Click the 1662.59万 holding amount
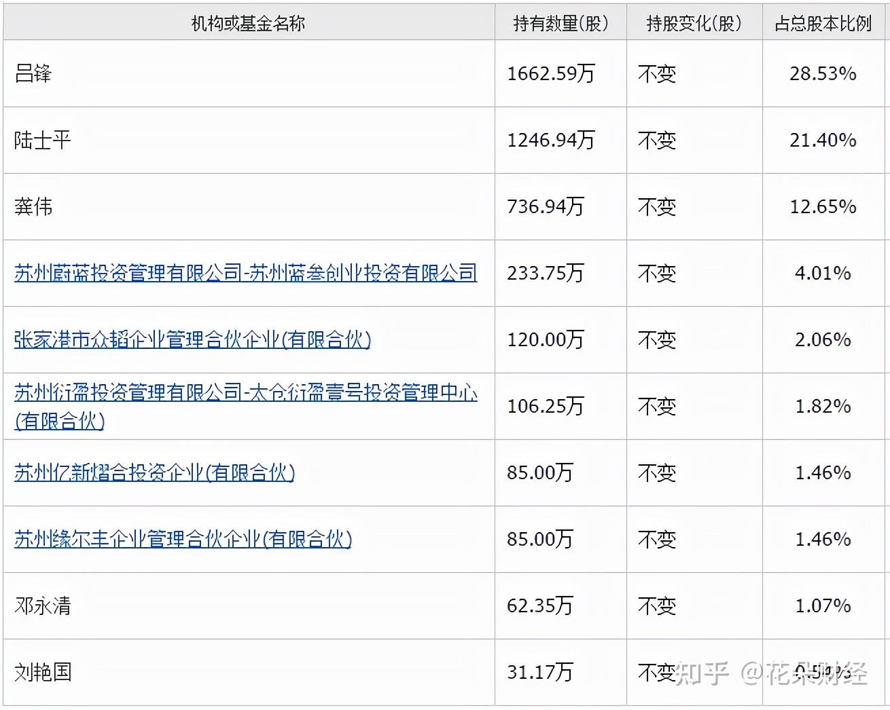 550,73
